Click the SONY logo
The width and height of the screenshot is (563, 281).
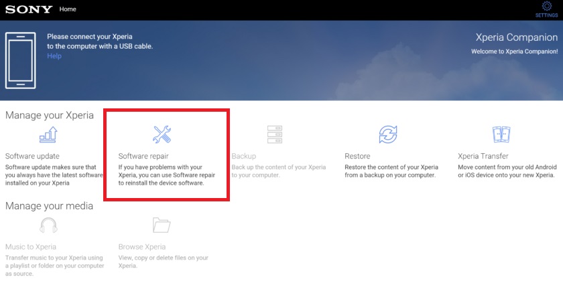[29, 9]
